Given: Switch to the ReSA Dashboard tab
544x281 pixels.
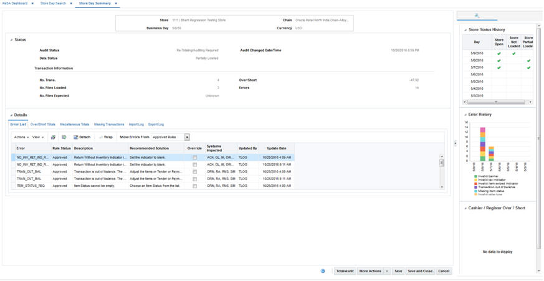Looking at the screenshot, I should pos(14,3).
